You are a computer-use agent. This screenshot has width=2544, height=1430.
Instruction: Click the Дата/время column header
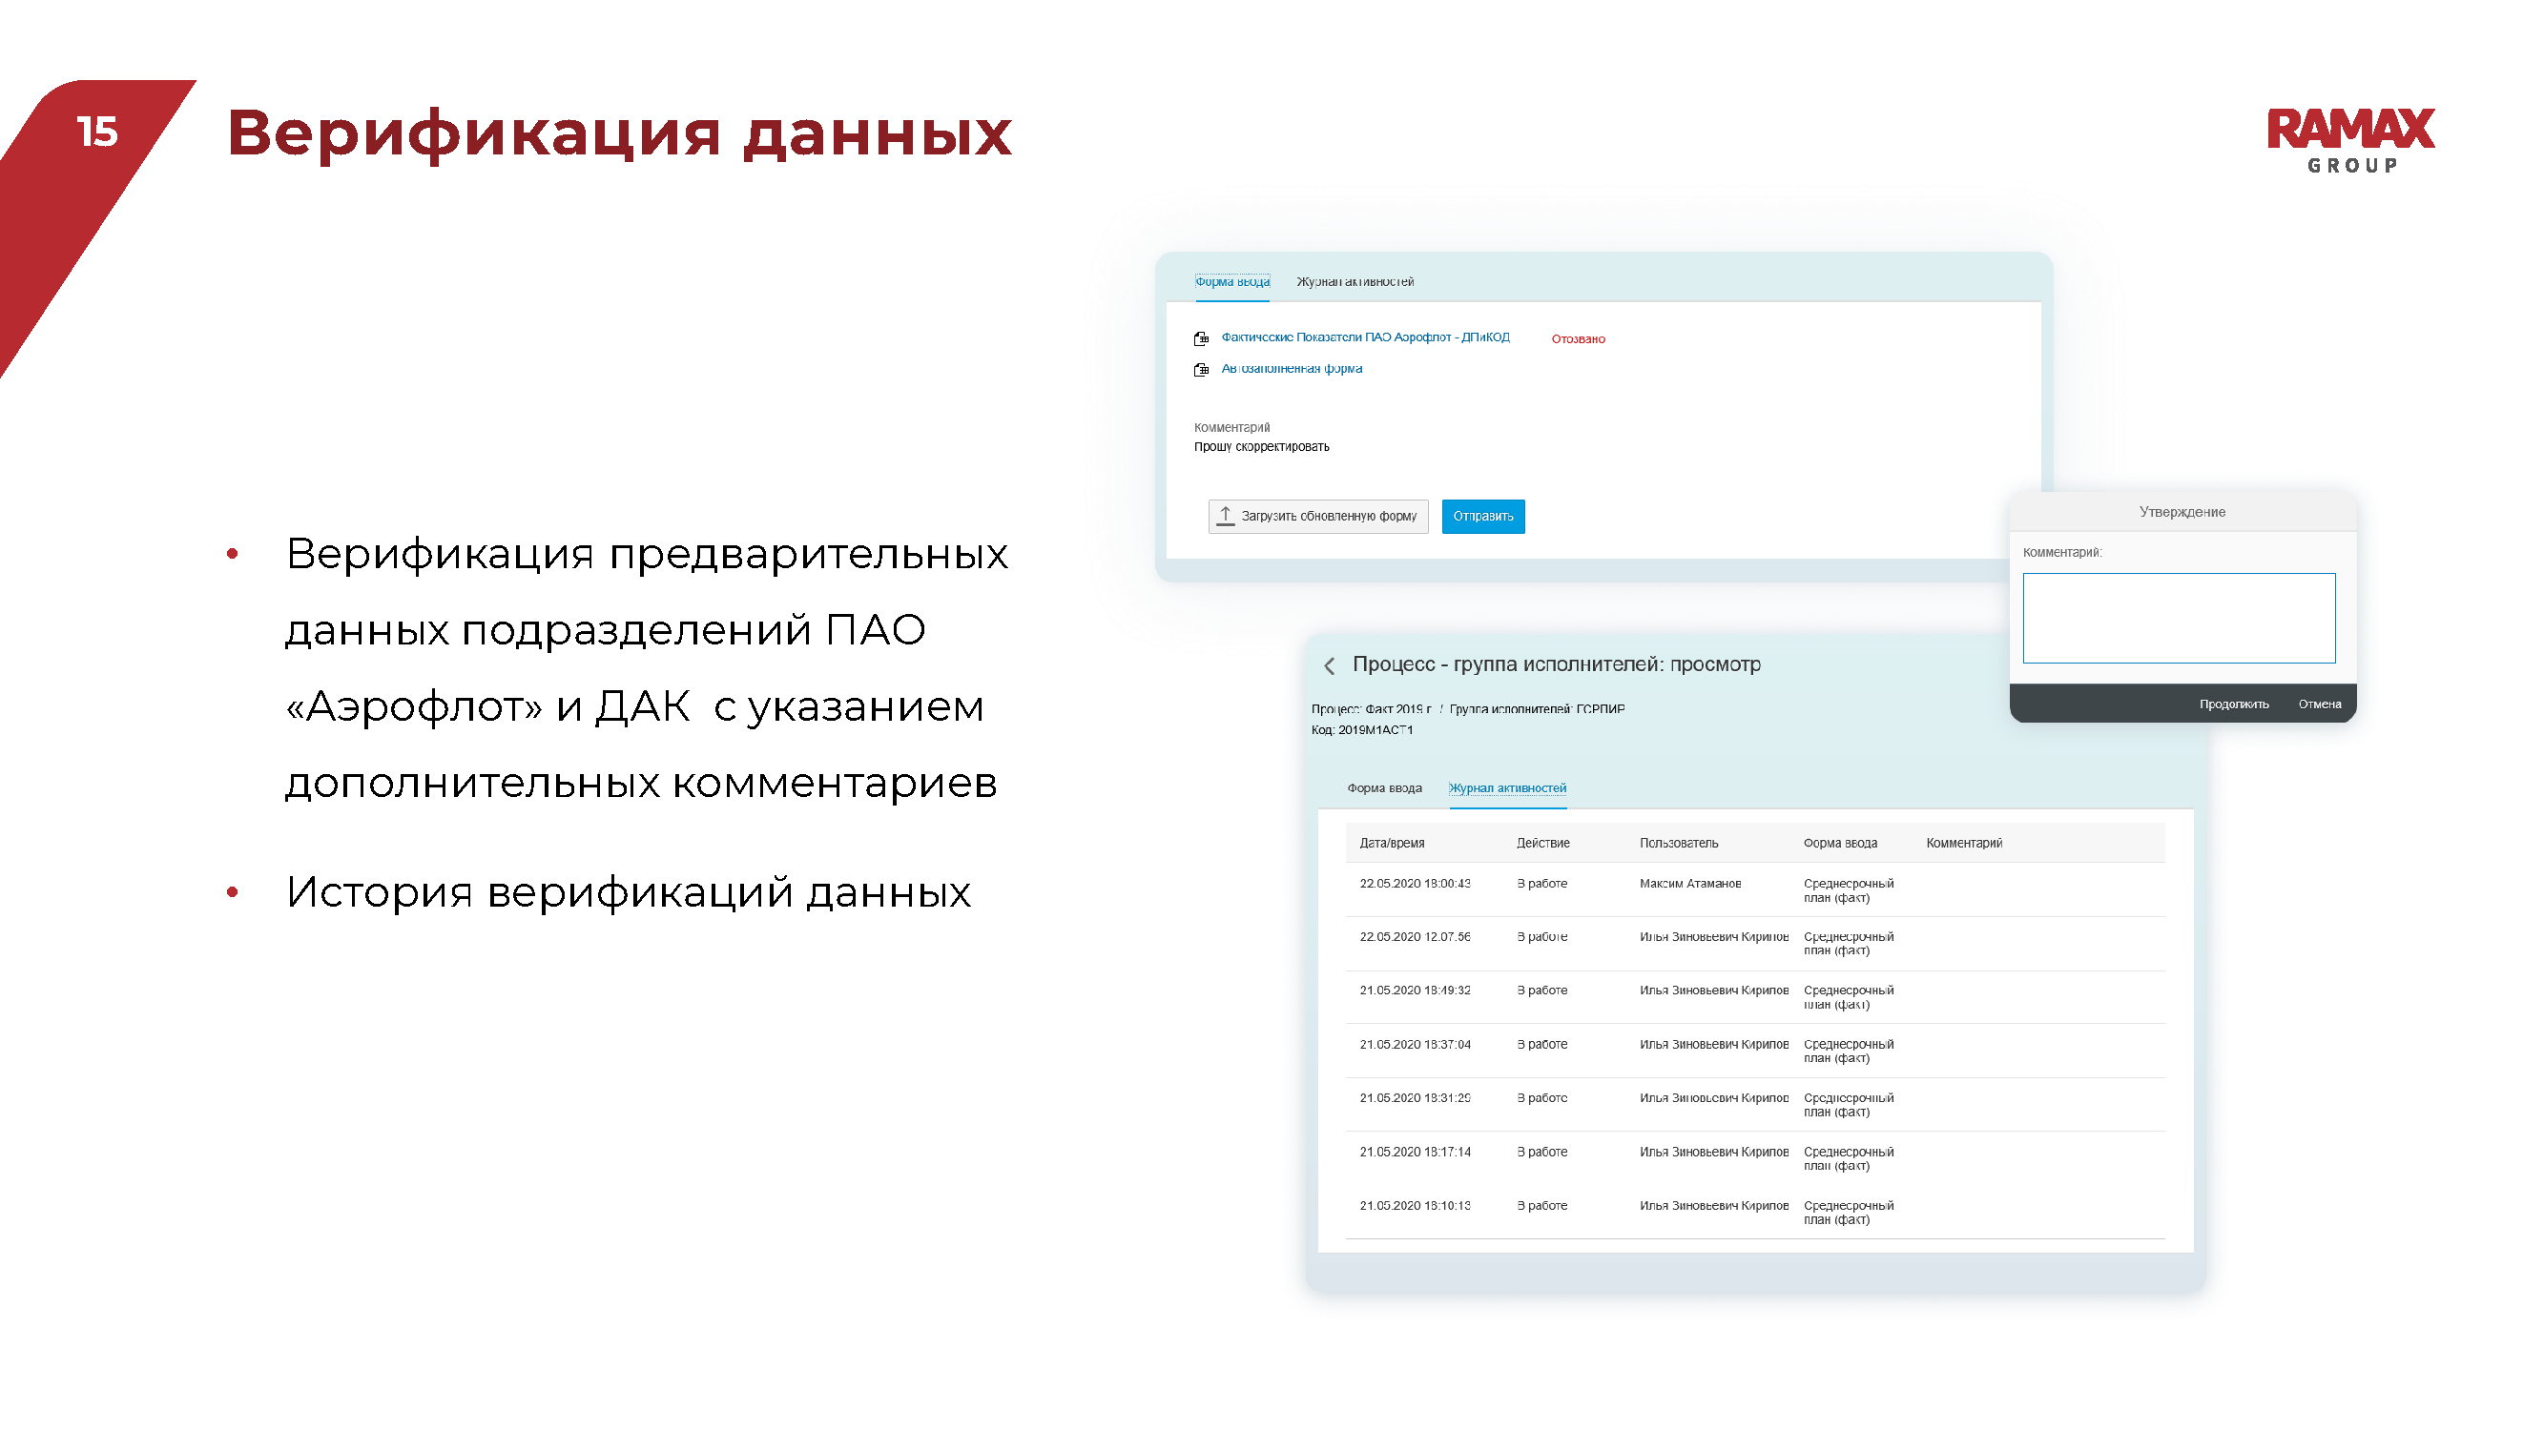pos(1393,844)
